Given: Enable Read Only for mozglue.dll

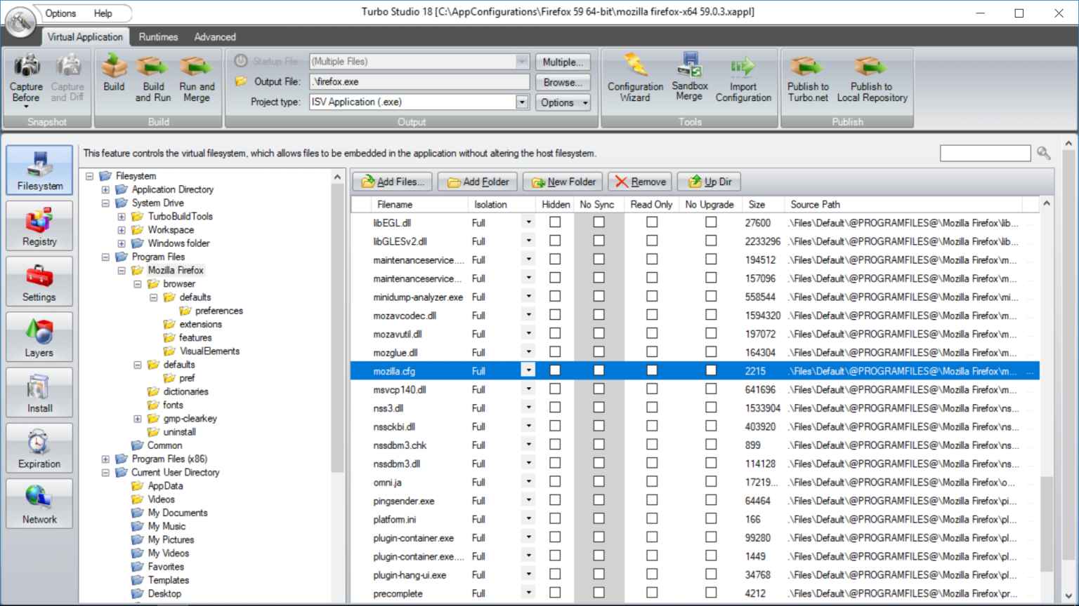Looking at the screenshot, I should point(652,352).
